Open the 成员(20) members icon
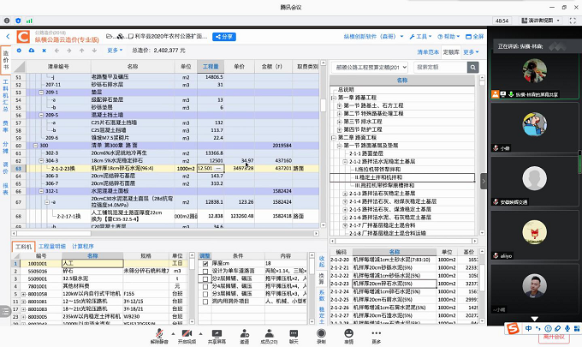582x347 pixels. coord(269,333)
